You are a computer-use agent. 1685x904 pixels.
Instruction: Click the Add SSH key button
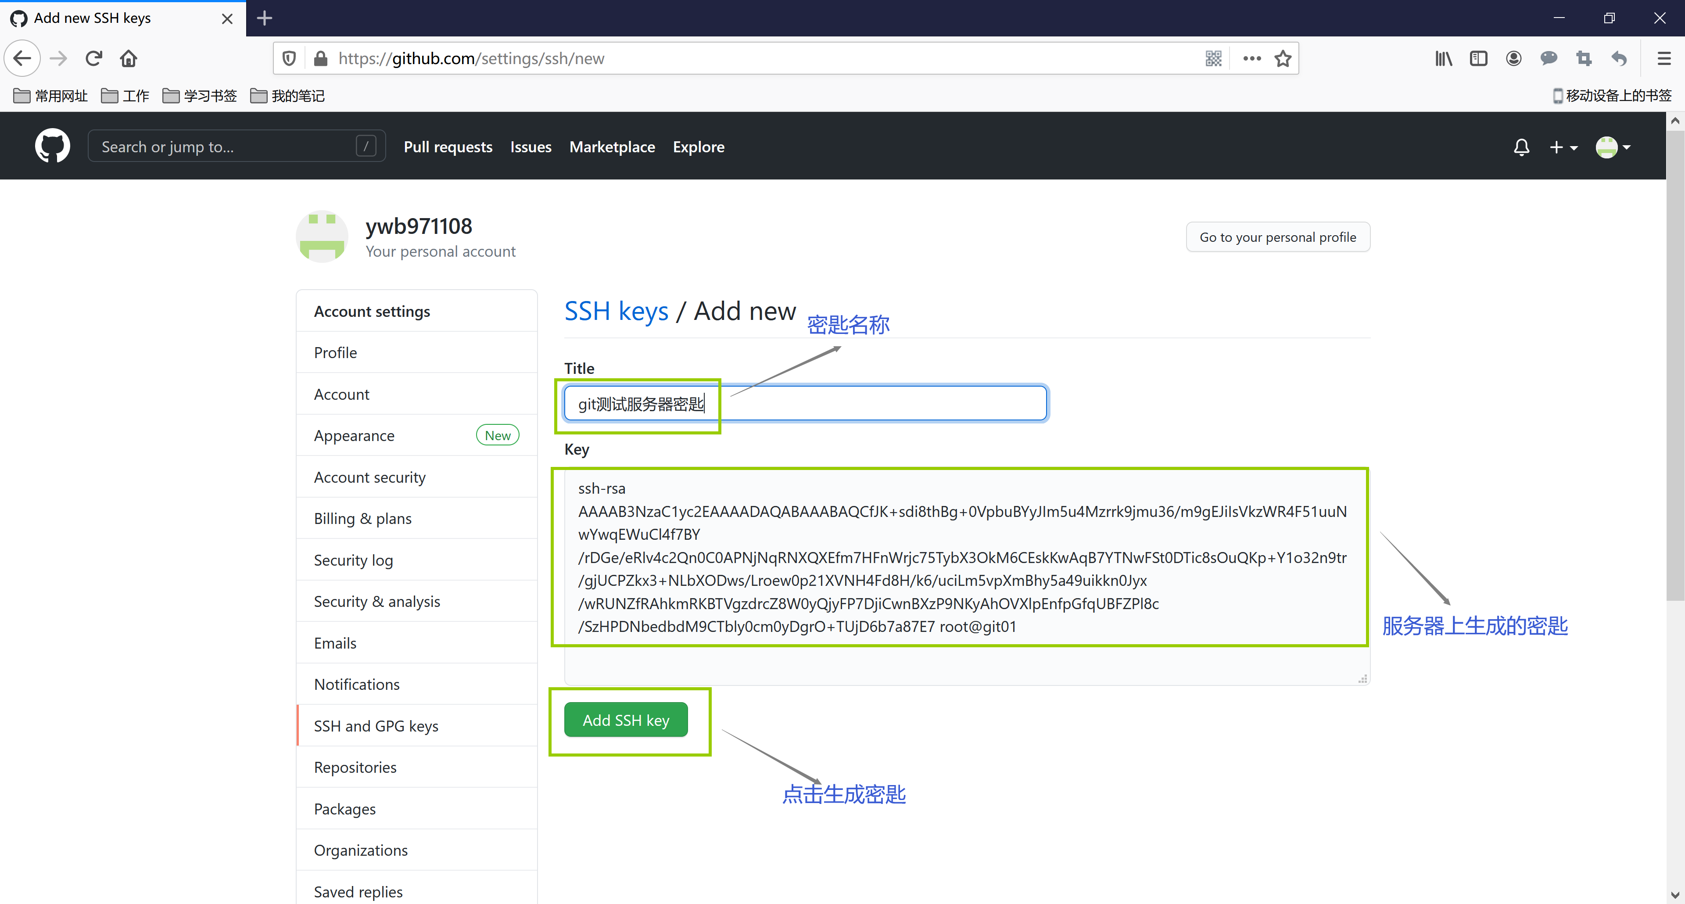[625, 720]
